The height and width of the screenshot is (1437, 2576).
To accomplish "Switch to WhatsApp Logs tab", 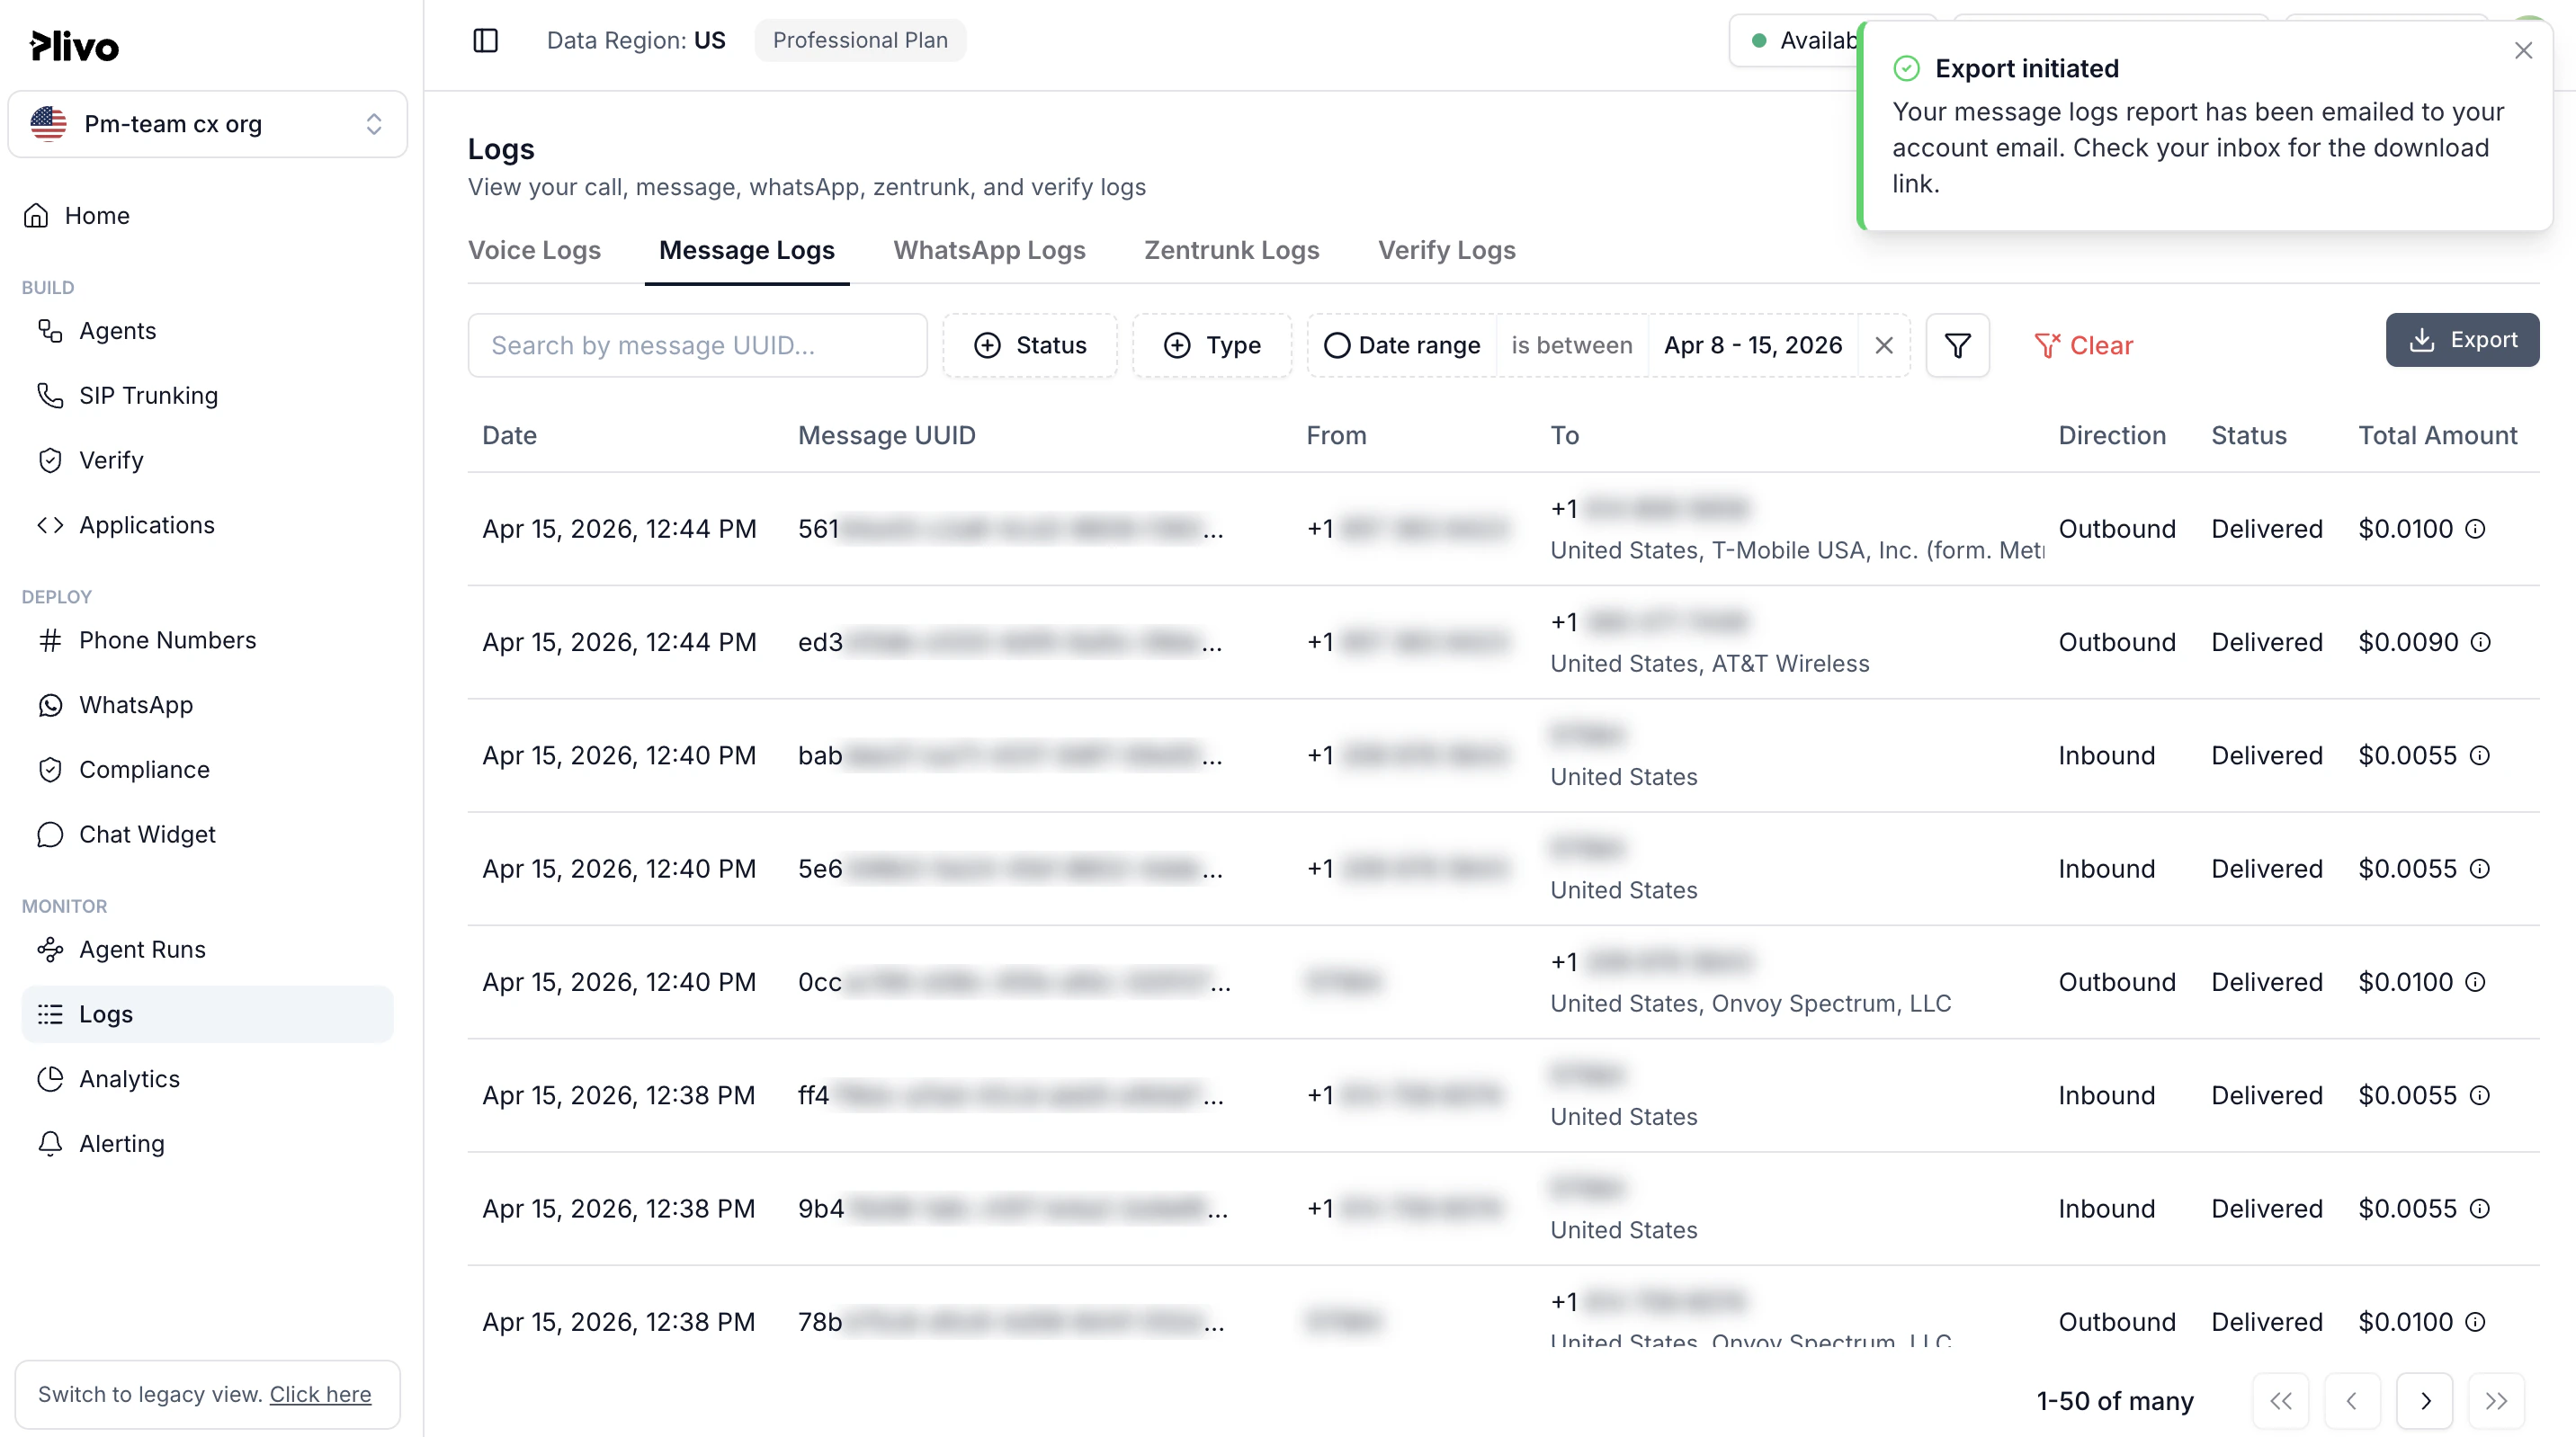I will pos(989,251).
